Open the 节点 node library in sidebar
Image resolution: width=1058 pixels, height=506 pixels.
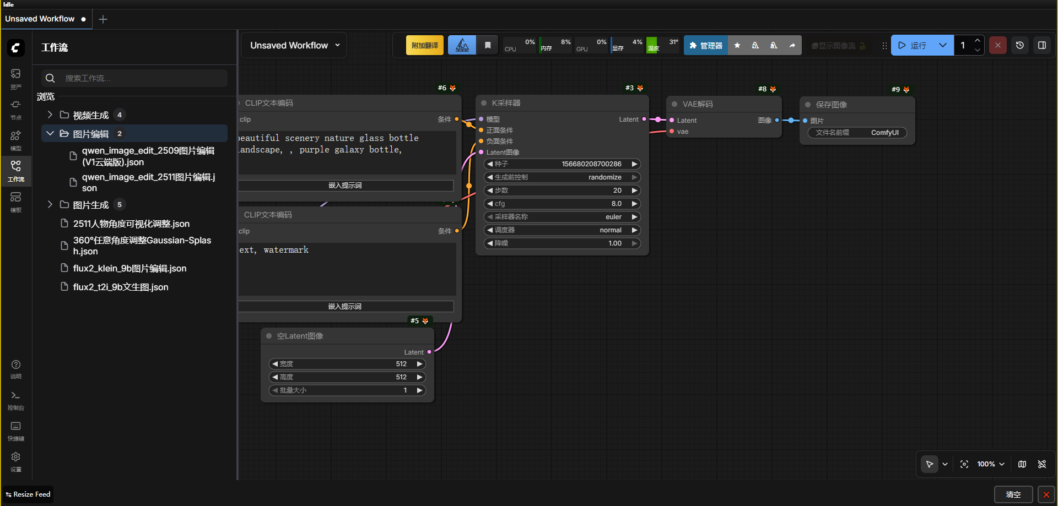15,108
